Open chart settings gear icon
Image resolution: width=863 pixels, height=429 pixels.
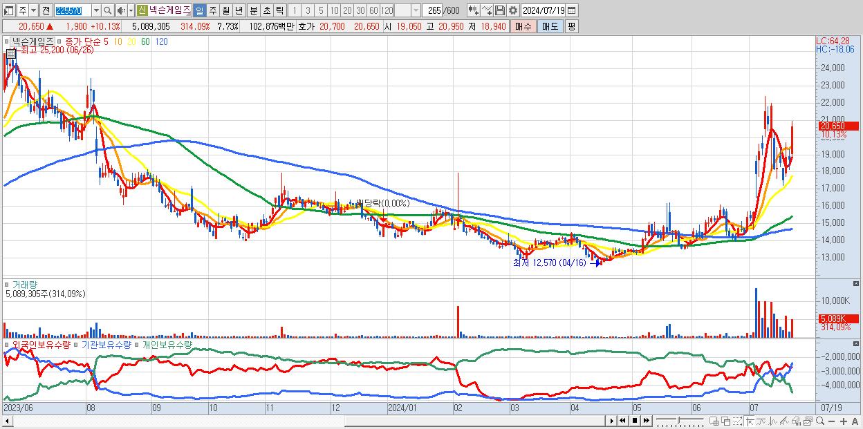coord(513,10)
